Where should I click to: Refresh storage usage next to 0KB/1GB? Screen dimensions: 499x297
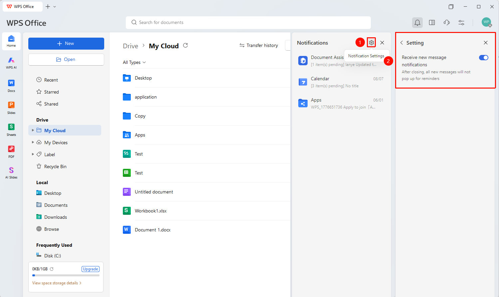click(x=52, y=269)
